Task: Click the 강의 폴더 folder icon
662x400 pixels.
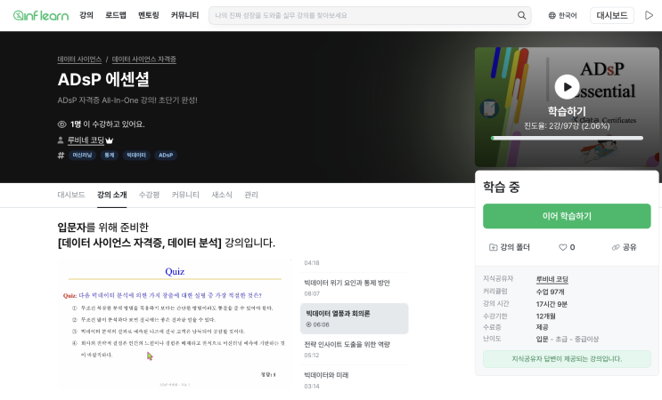Action: [493, 247]
